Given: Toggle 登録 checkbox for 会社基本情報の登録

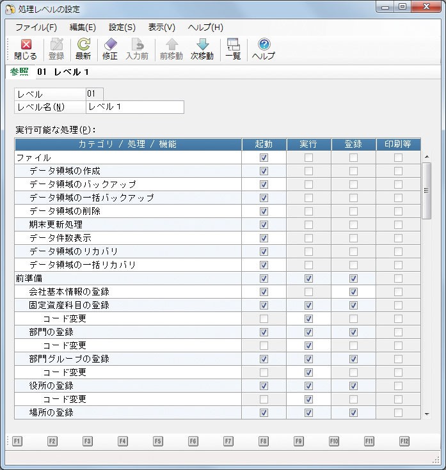Looking at the screenshot, I should coord(353,292).
